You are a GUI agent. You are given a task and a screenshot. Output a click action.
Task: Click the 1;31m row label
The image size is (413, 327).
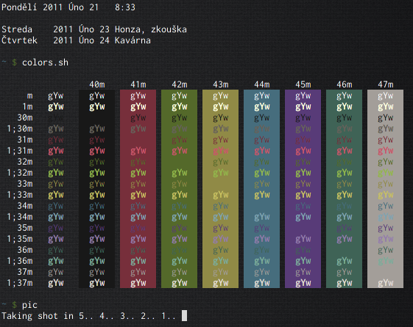(x=20, y=151)
